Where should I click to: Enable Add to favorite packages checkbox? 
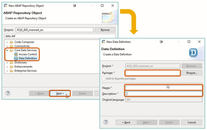pyautogui.click(x=103, y=78)
